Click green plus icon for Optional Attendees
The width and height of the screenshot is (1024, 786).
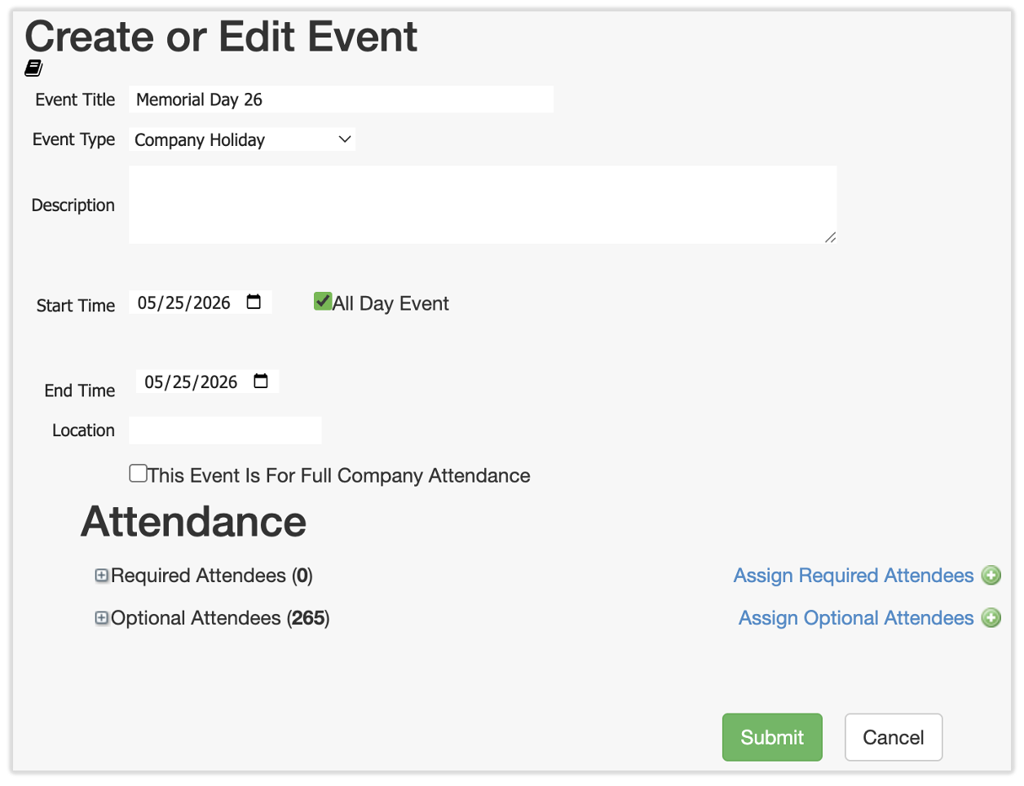click(x=991, y=618)
